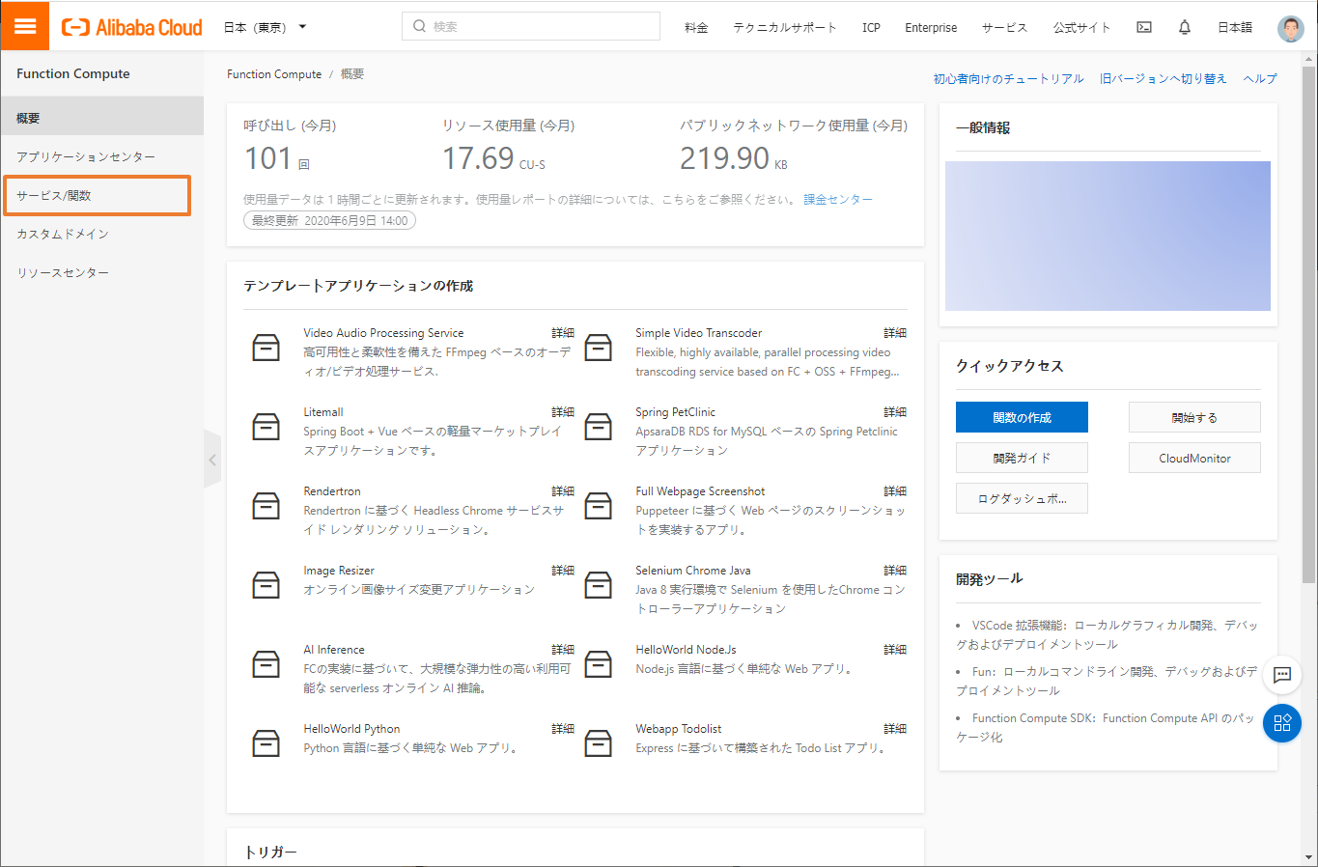
Task: Open サービス/関数 in sidebar
Action: pyautogui.click(x=97, y=195)
